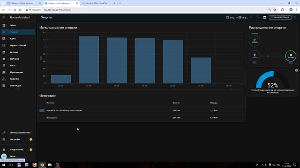The width and height of the screenshot is (300, 168).
Task: Click the orange badge next to Настройки
Action: point(31,140)
